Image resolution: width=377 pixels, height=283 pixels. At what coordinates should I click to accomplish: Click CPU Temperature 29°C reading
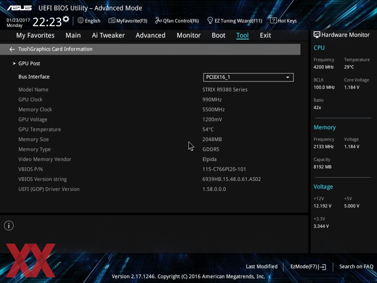point(349,67)
